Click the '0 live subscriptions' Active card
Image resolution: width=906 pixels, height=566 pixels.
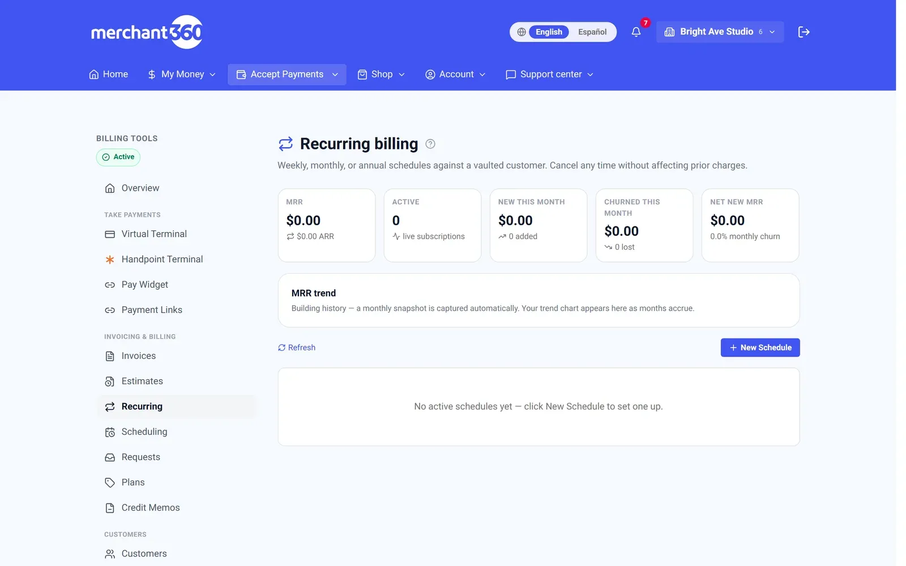(433, 226)
